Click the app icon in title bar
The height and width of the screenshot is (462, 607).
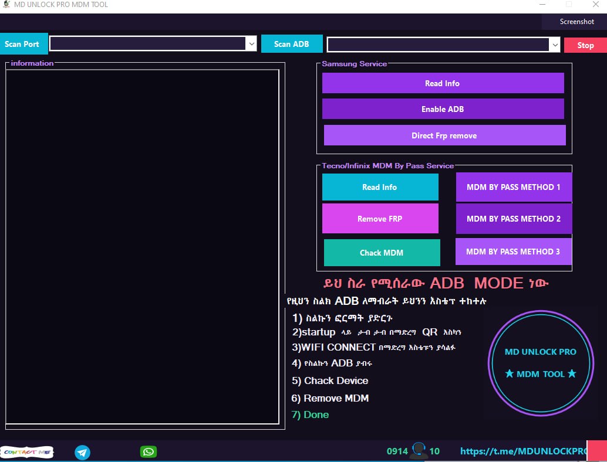6,4
